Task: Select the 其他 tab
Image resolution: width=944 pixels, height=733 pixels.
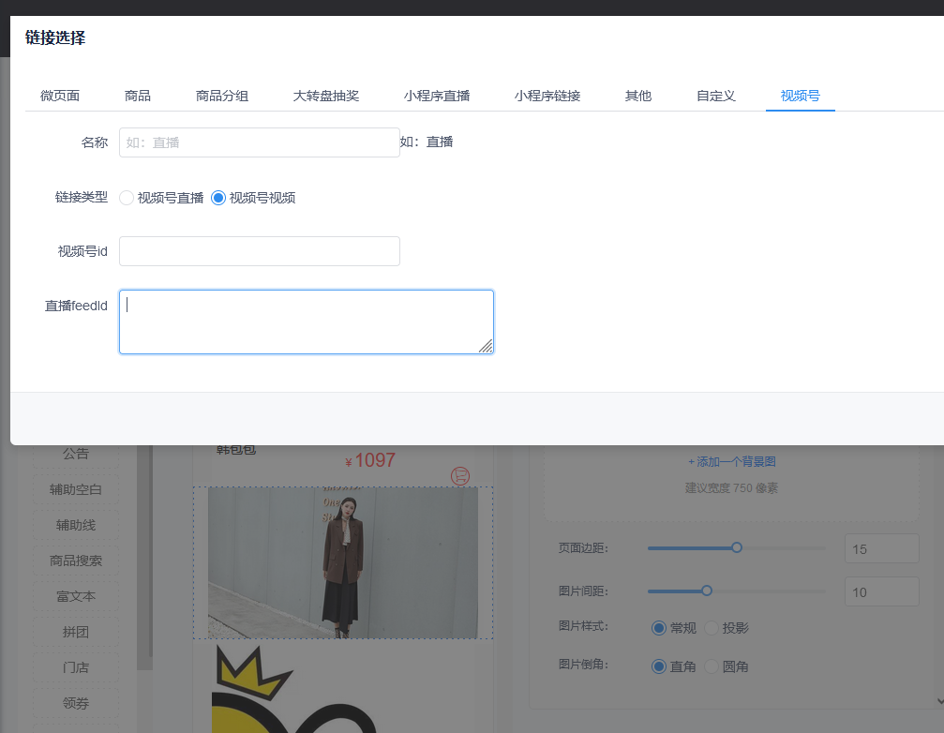Action: click(638, 96)
